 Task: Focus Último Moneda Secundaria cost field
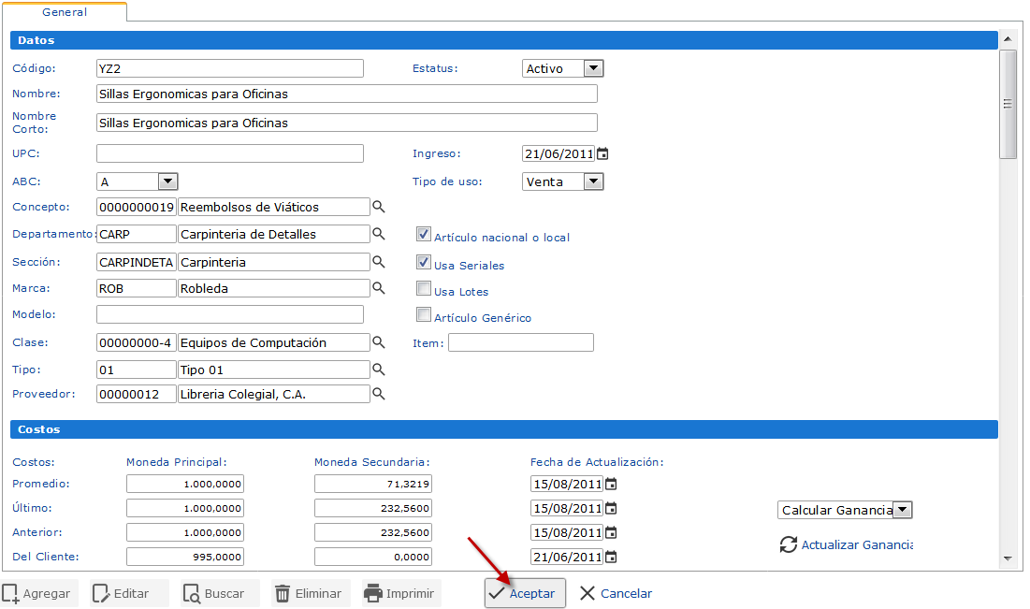[x=373, y=508]
